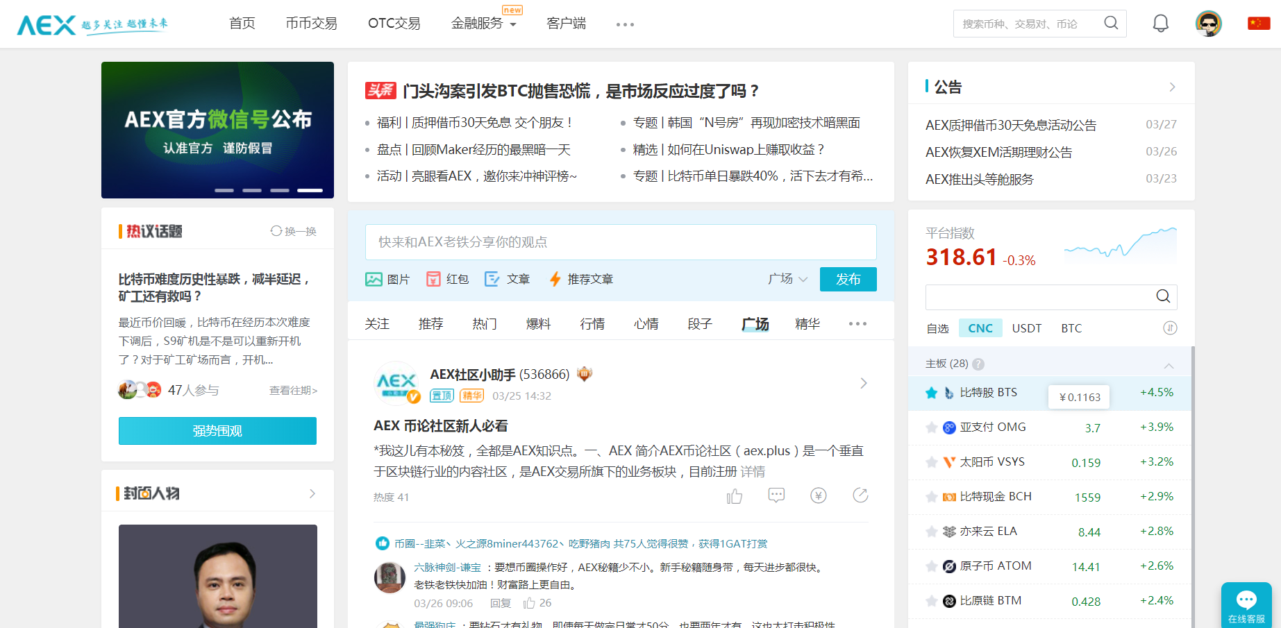The image size is (1281, 628).
Task: Like the AEX 币论社区新人必看 post
Action: coord(735,496)
